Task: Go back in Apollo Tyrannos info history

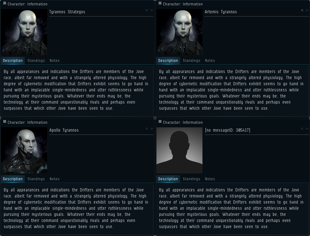Action: coord(147,128)
